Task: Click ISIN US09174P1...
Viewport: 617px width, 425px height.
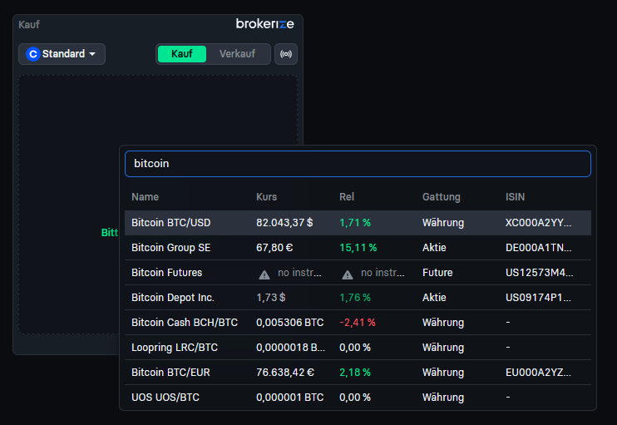Action: click(x=538, y=298)
